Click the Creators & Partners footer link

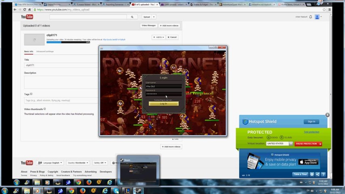coord(71,172)
